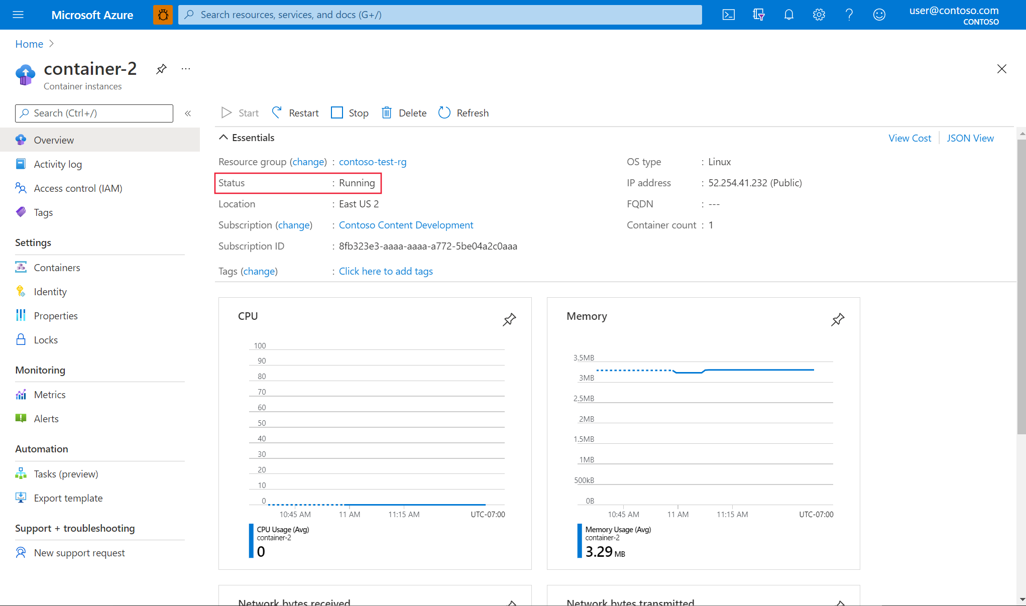
Task: Pin the CPU usage chart
Action: coord(509,319)
